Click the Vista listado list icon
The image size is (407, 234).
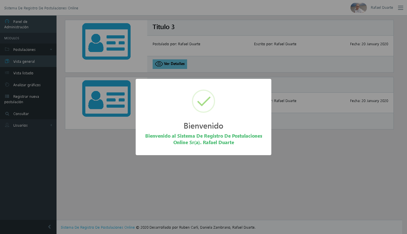coord(7,73)
